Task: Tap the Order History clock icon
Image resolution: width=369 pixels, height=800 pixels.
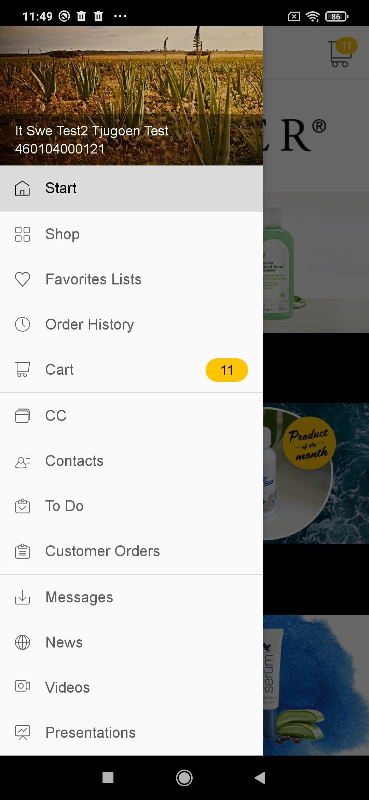Action: click(23, 324)
